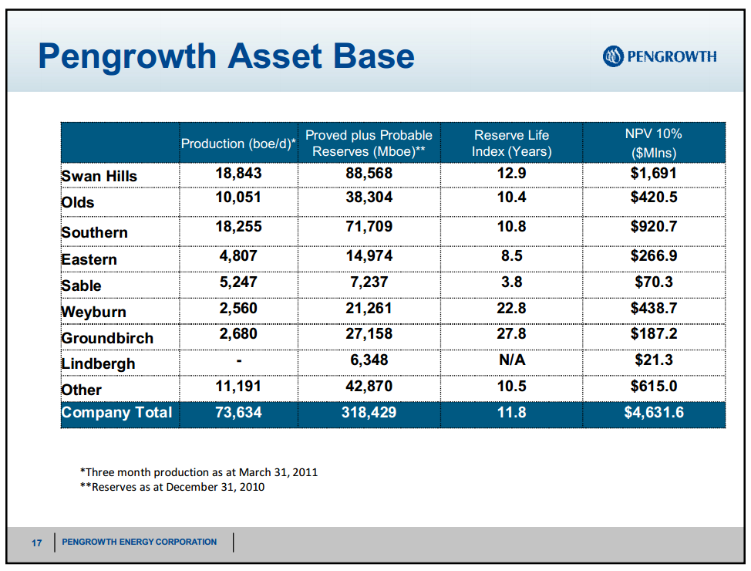Click Southern production value 18,255

click(238, 226)
